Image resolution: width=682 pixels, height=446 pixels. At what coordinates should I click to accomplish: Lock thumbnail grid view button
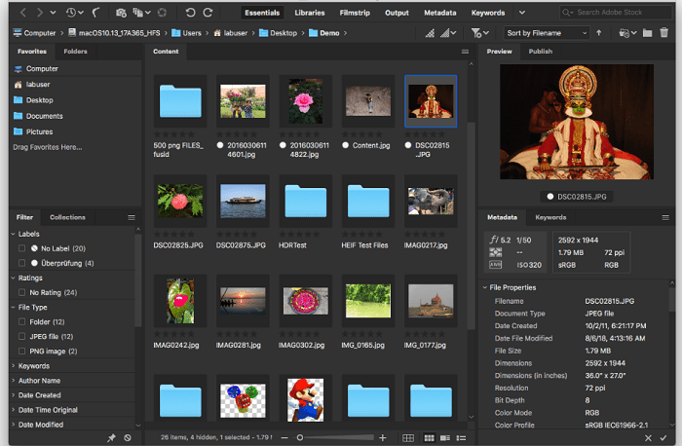pos(408,438)
